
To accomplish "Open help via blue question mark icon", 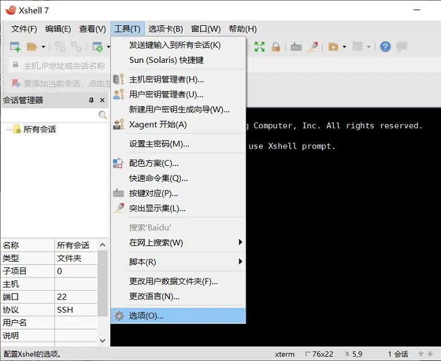I will click(x=386, y=47).
